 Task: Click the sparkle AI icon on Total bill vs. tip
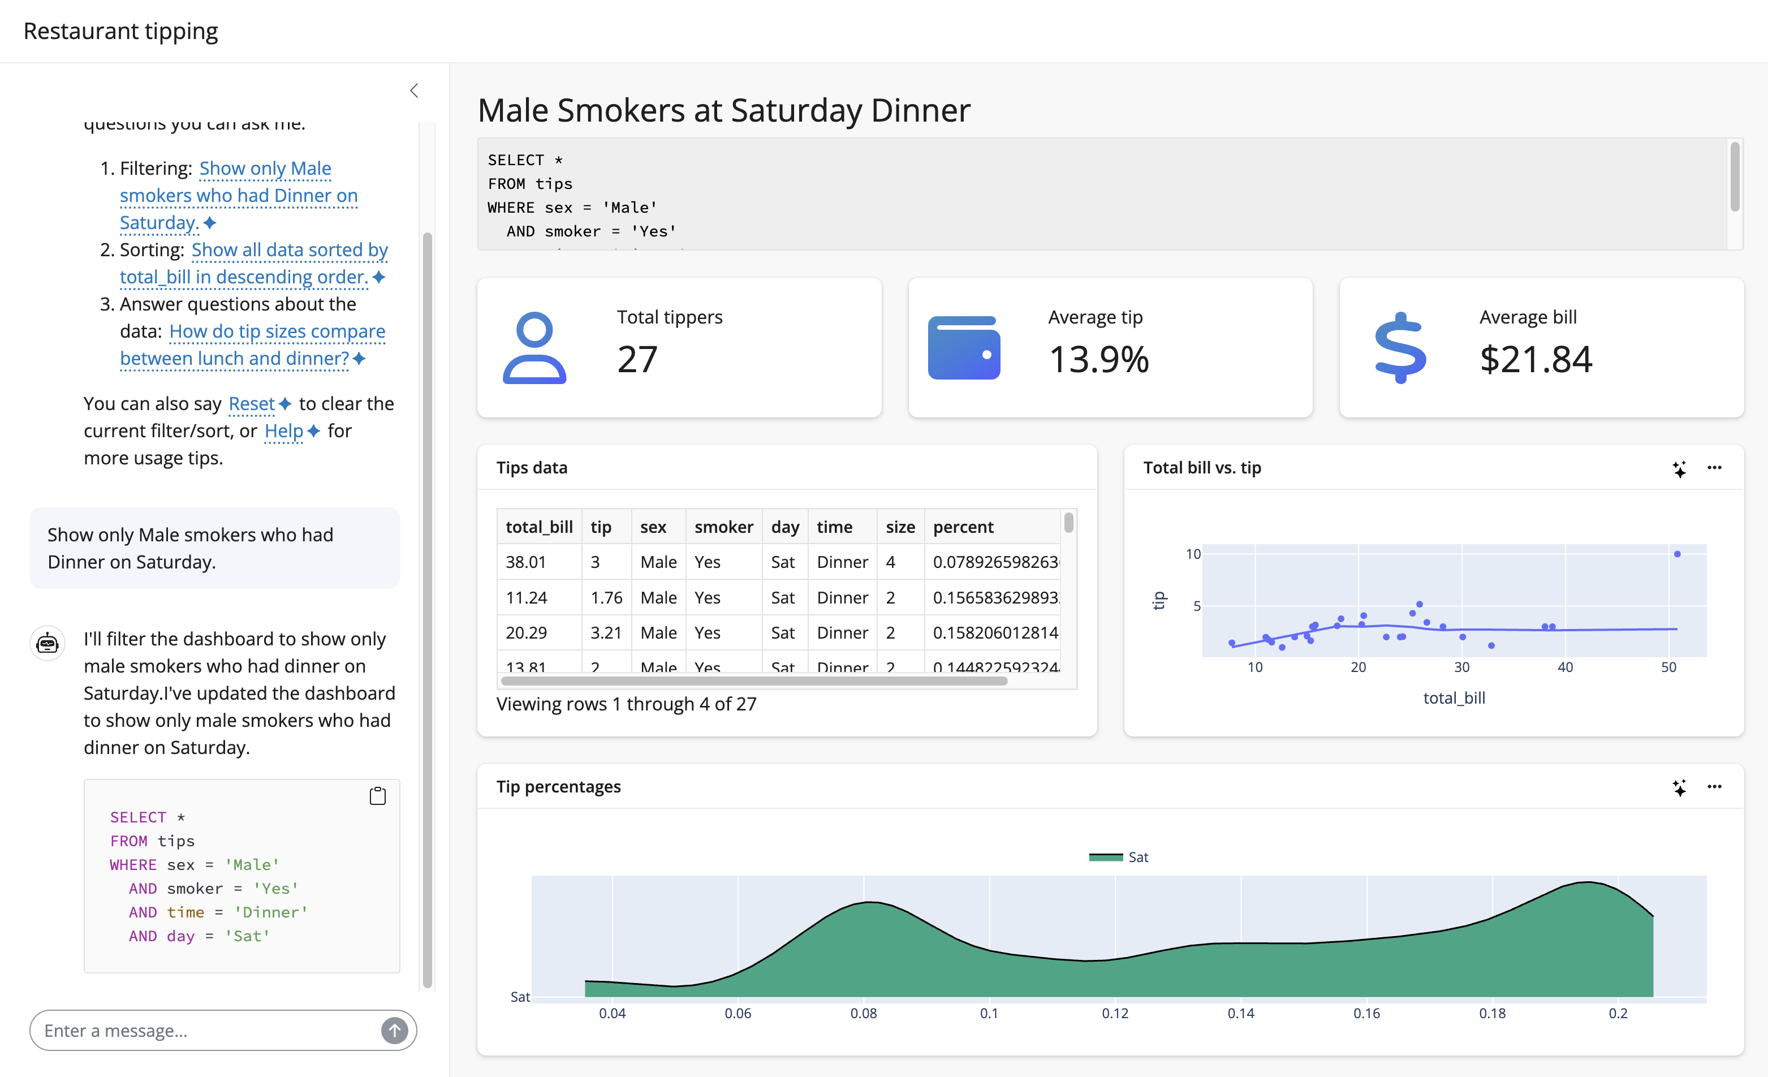click(x=1679, y=468)
